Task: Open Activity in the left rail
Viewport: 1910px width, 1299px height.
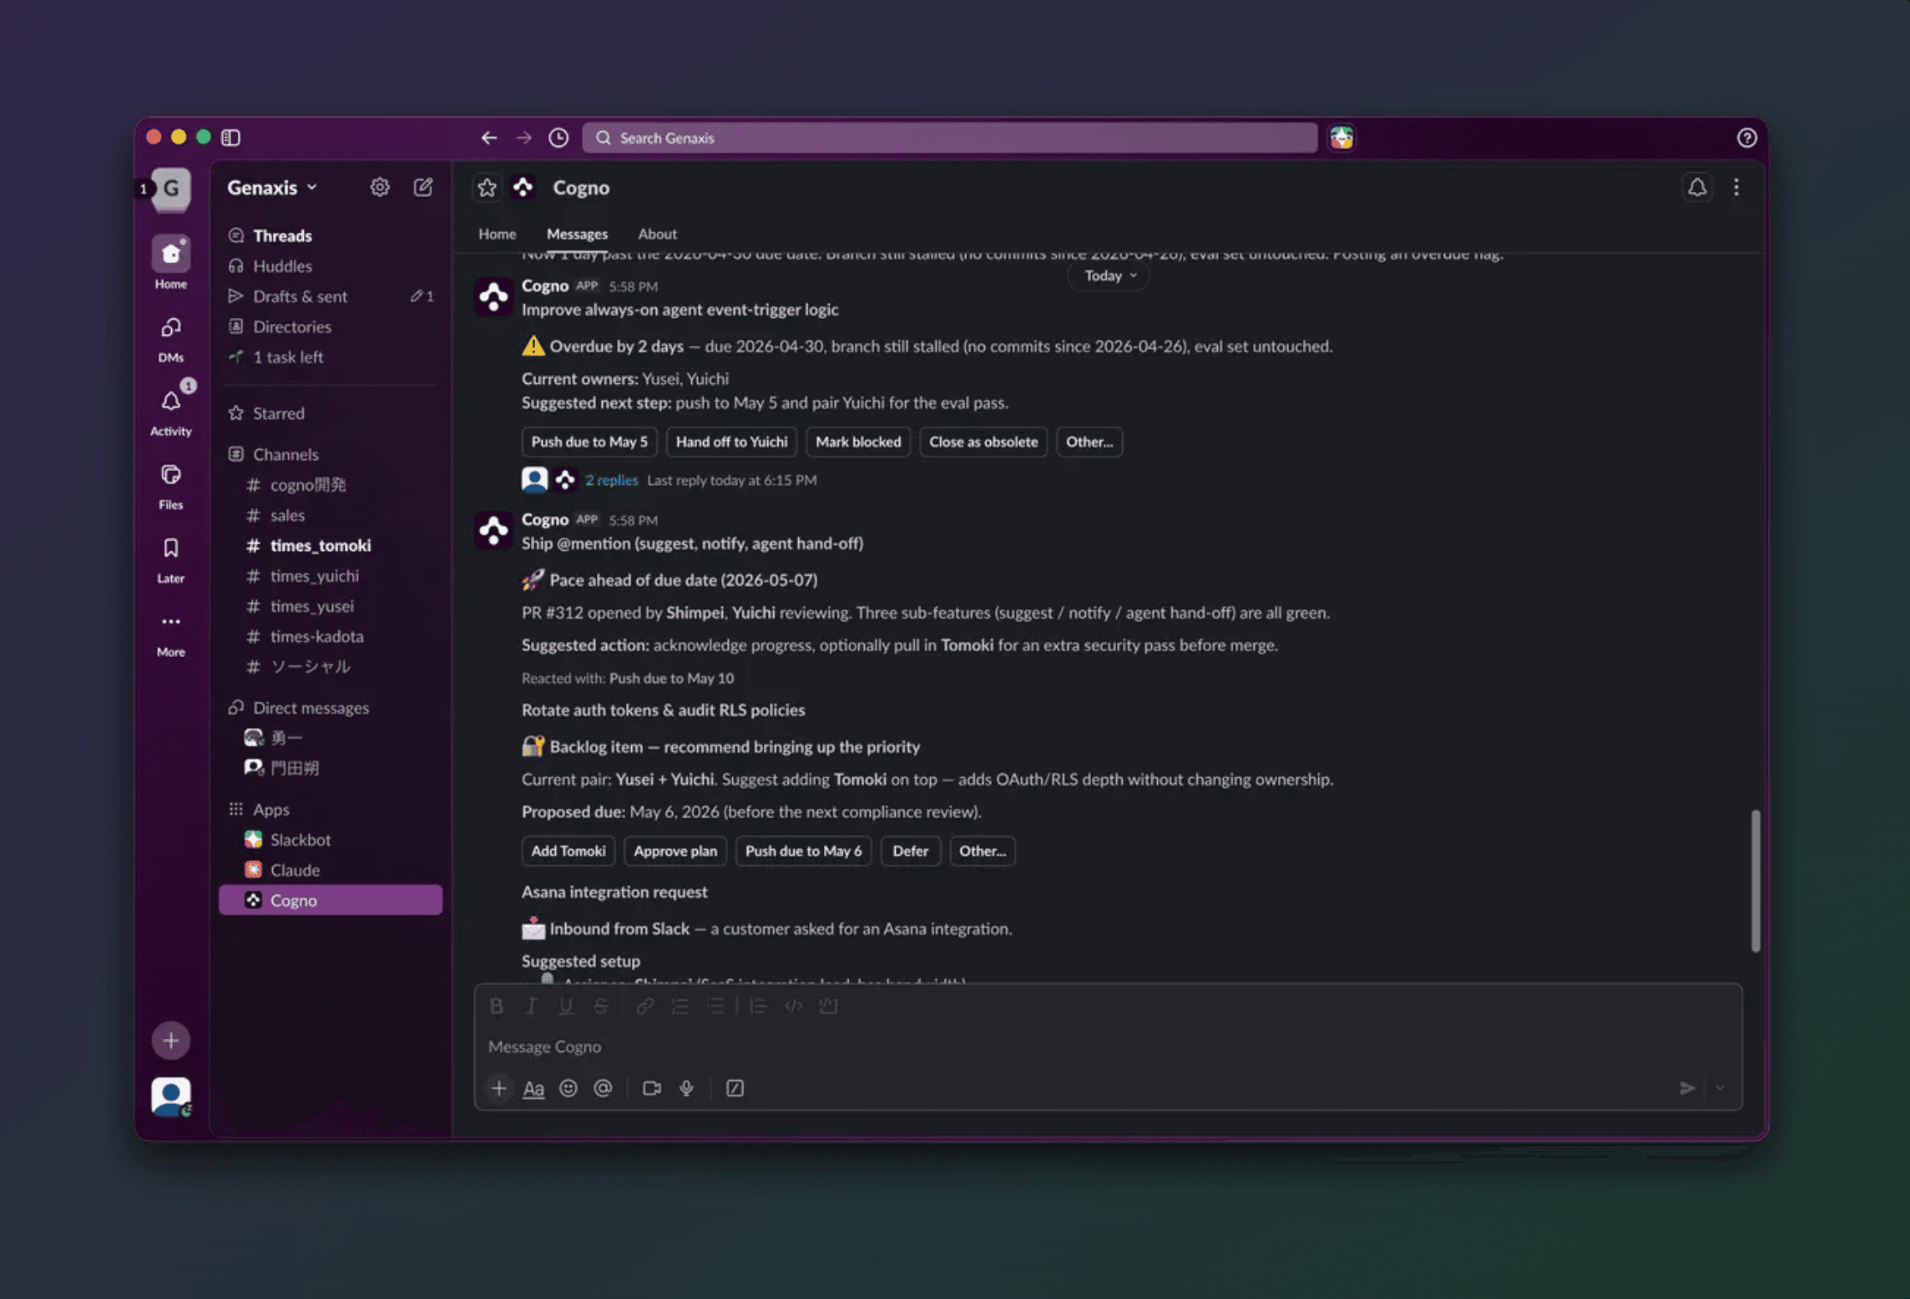Action: point(170,412)
